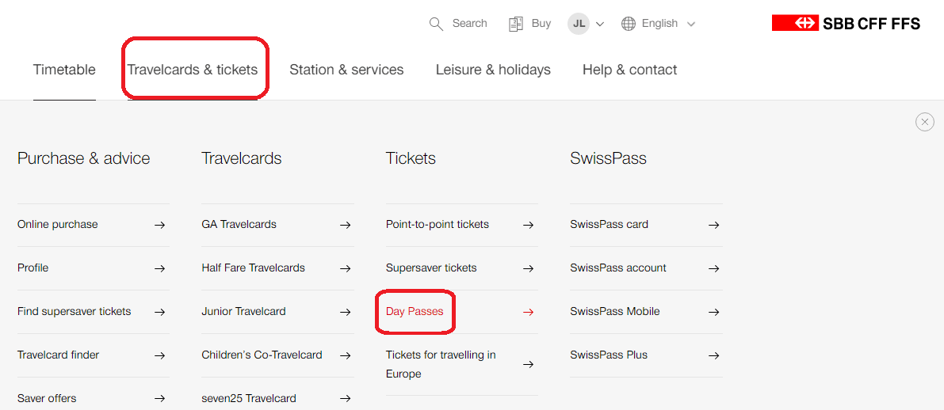Click the arrow next to SwissPass Mobile
Image resolution: width=944 pixels, height=410 pixels.
tap(713, 312)
